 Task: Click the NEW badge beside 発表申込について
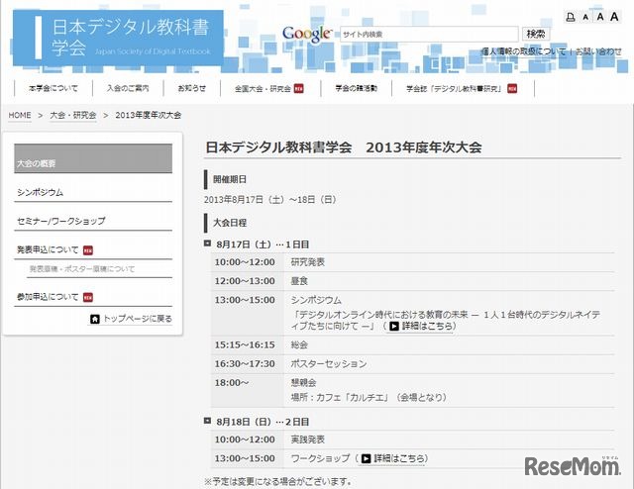pyautogui.click(x=88, y=250)
